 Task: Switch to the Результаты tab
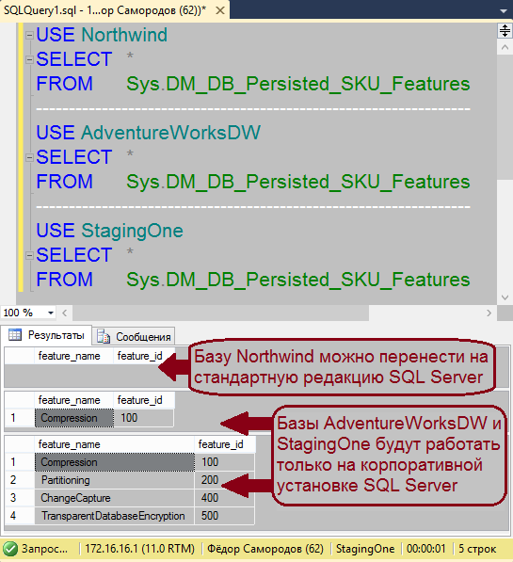click(x=46, y=335)
